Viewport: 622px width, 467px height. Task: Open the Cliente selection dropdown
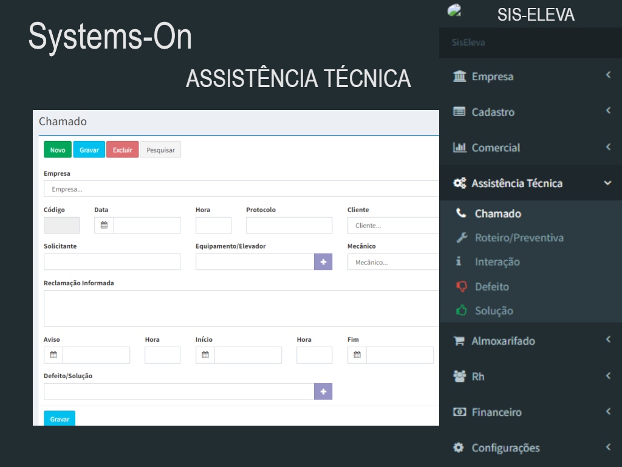click(393, 225)
